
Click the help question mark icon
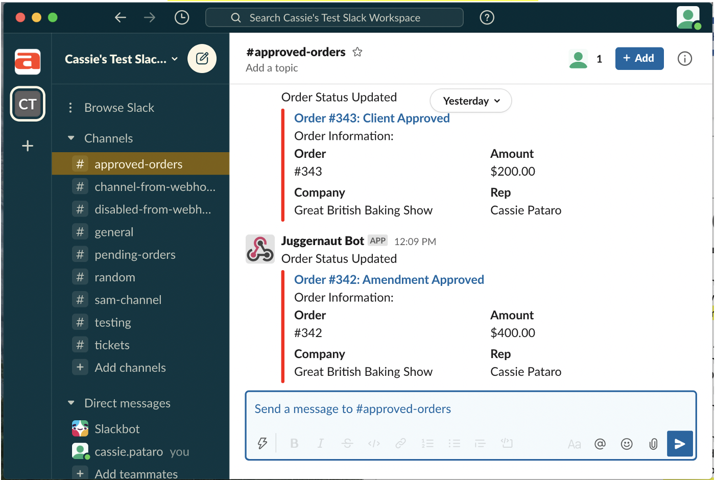pyautogui.click(x=487, y=18)
